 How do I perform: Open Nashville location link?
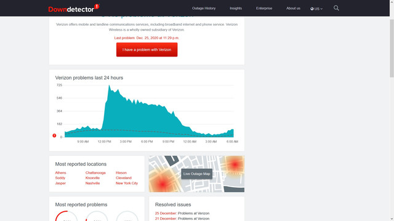coord(92,183)
